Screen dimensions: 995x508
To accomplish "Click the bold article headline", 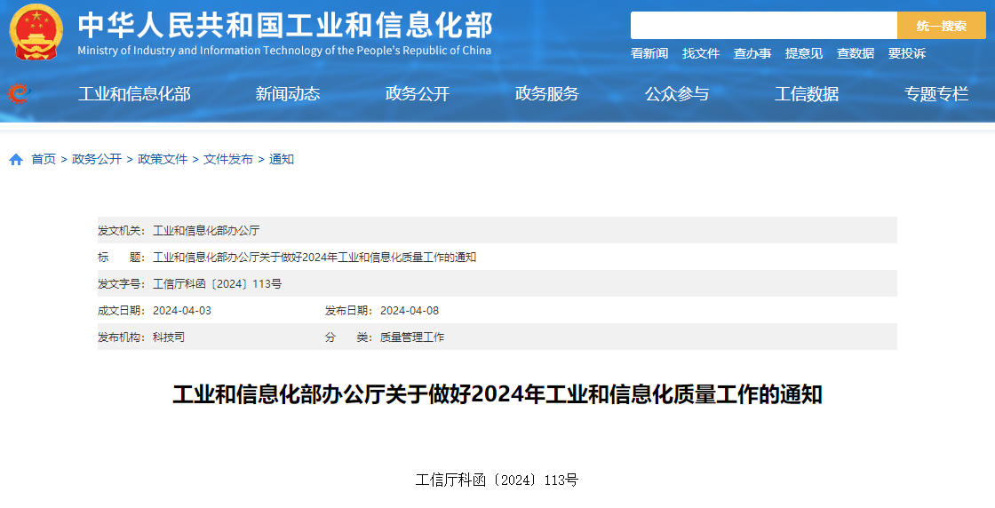I will pyautogui.click(x=497, y=394).
